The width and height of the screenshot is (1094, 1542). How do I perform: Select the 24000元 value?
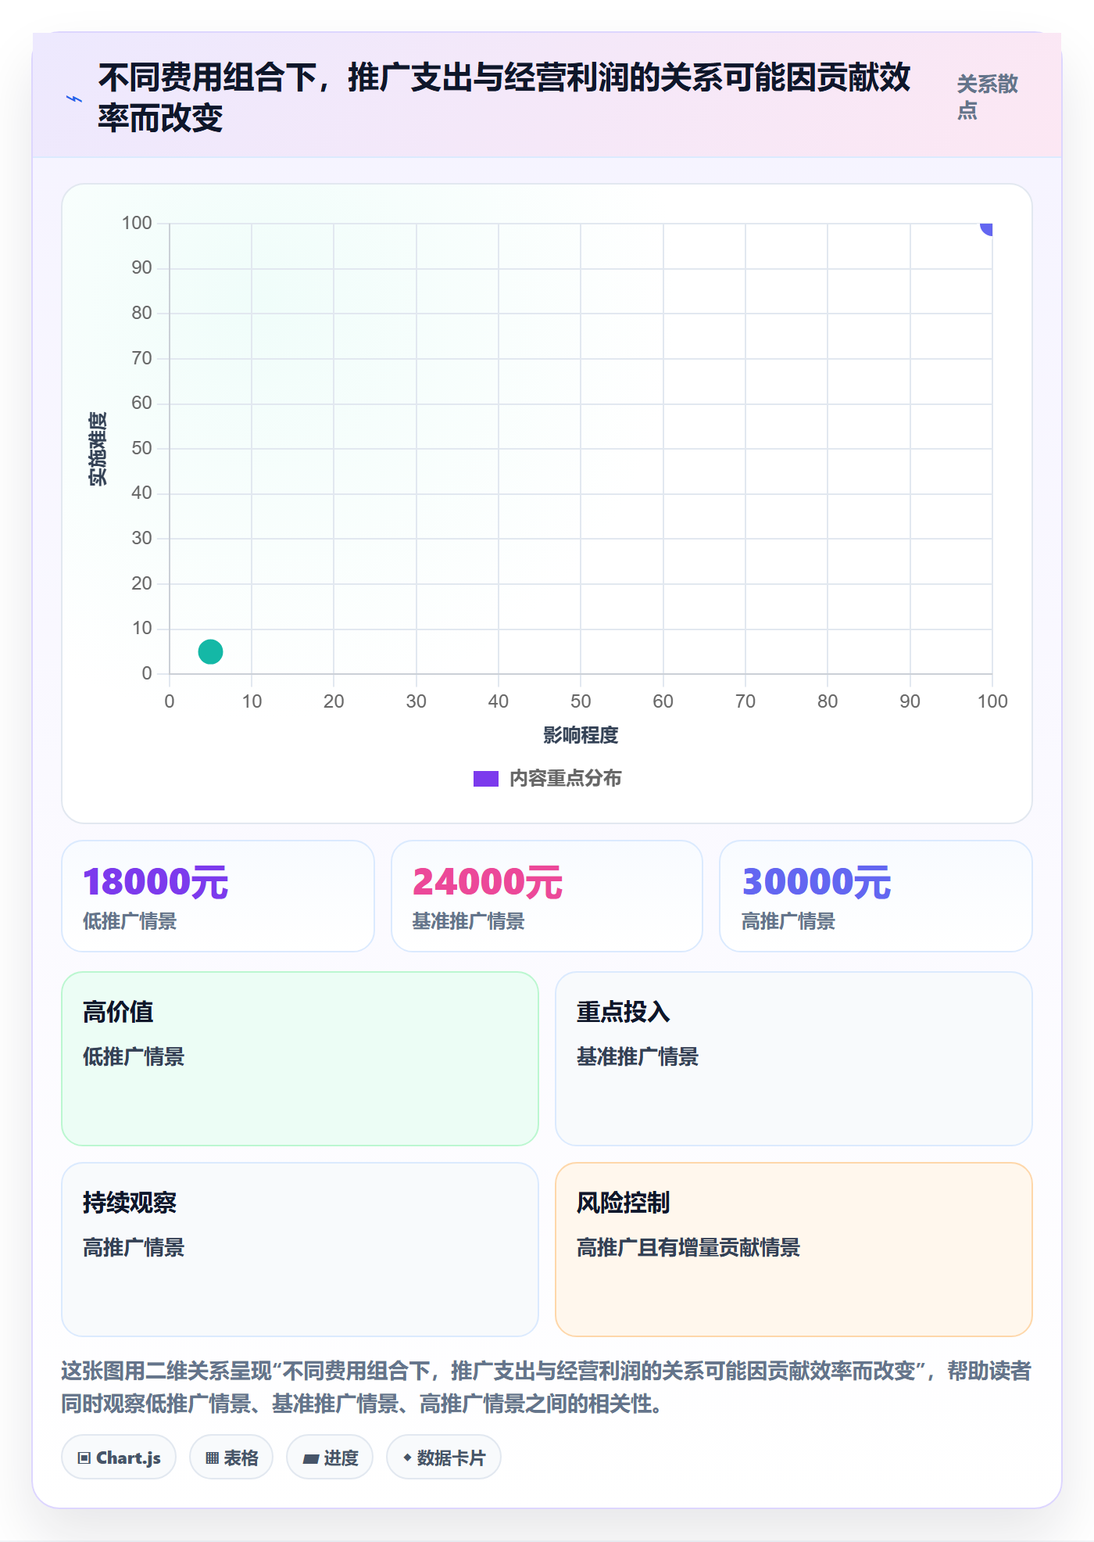click(488, 882)
